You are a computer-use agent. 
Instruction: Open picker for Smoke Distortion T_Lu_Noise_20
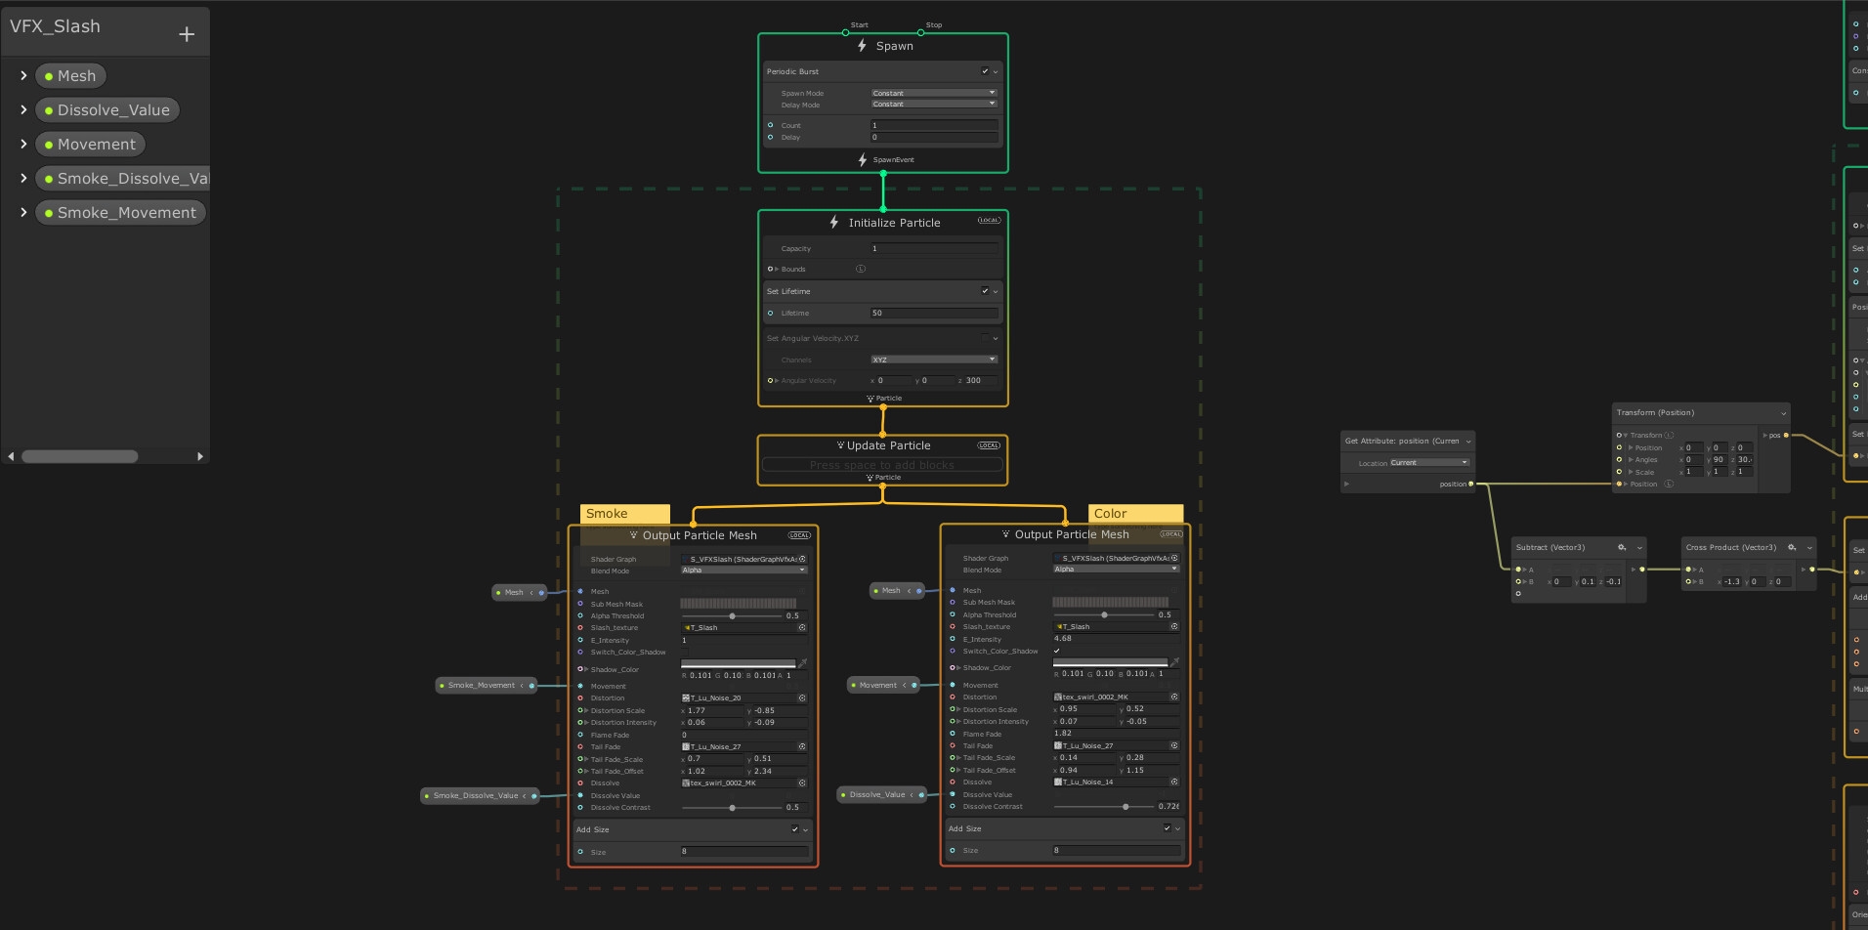point(802,697)
